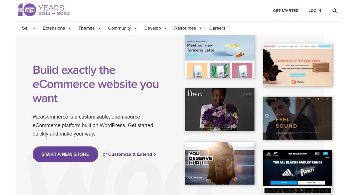Image resolution: width=356 pixels, height=195 pixels.
Task: Open the Resources menu
Action: (185, 28)
